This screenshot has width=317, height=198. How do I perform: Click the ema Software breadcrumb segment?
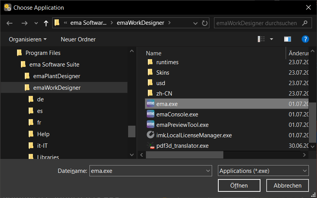coord(88,23)
